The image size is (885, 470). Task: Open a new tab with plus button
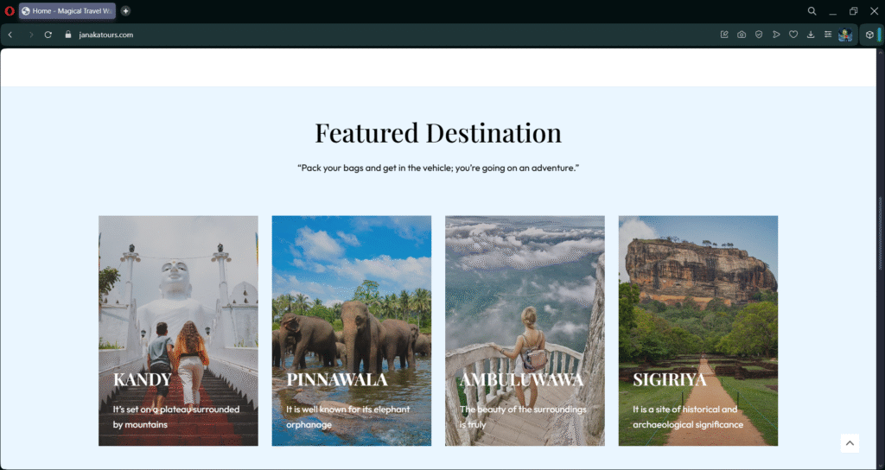pos(125,10)
